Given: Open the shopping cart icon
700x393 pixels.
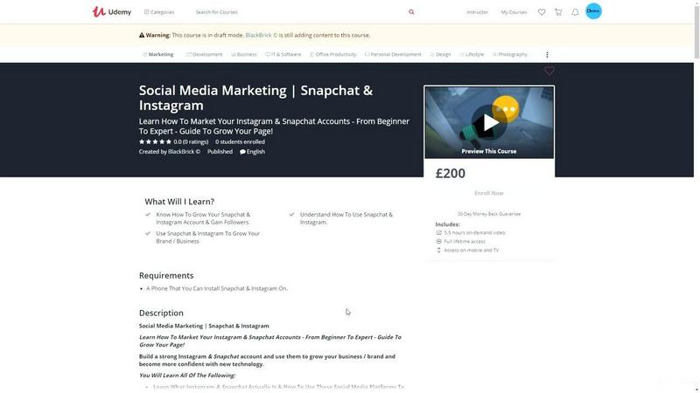Looking at the screenshot, I should 558,12.
